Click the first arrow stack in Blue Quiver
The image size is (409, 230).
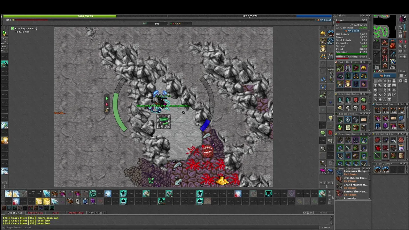click(377, 169)
